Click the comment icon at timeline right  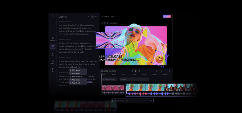[169, 71]
